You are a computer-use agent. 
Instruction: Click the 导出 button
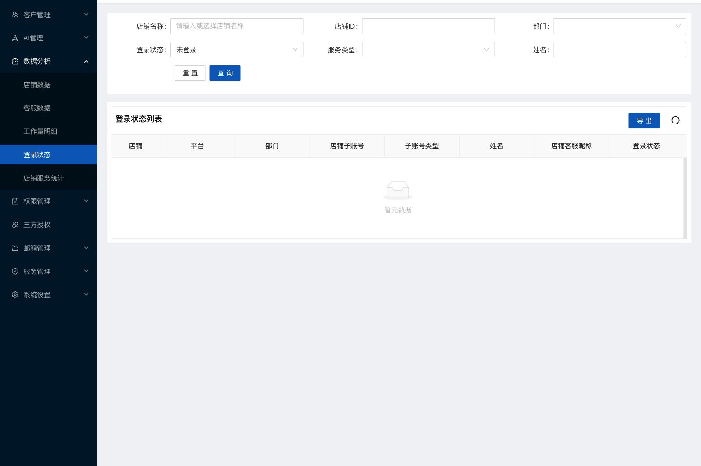[x=644, y=121]
